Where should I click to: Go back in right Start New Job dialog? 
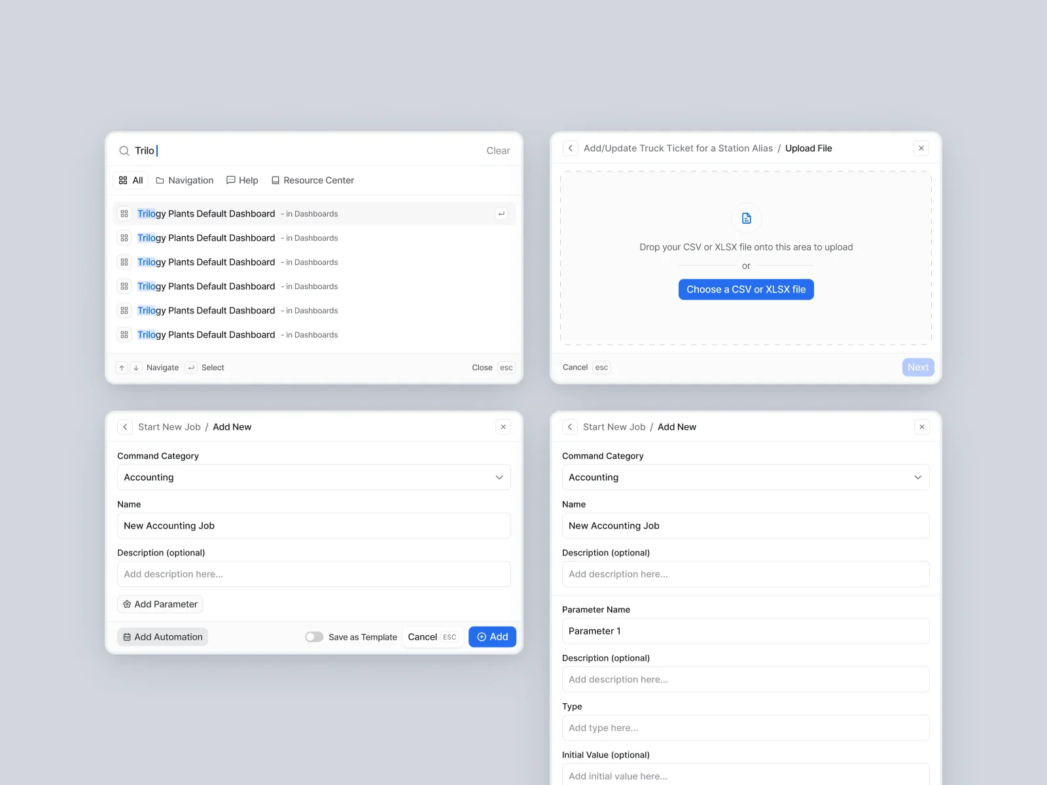[x=570, y=427]
